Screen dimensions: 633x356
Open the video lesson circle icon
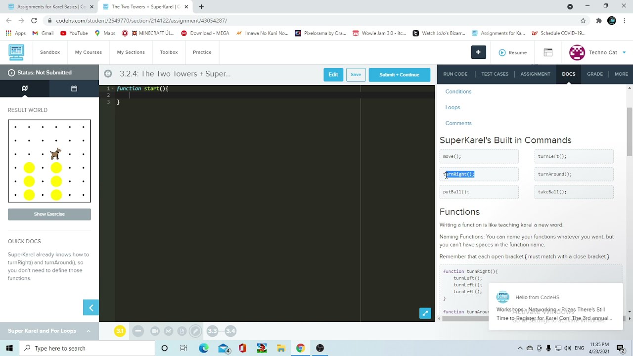155,331
